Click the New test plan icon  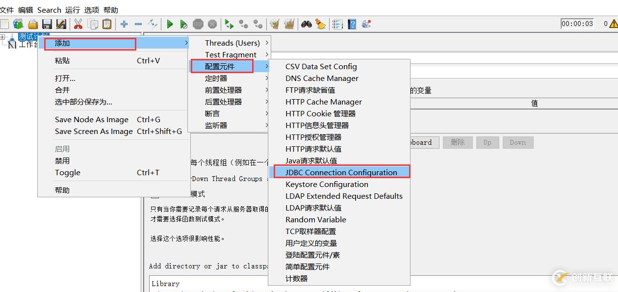point(4,24)
